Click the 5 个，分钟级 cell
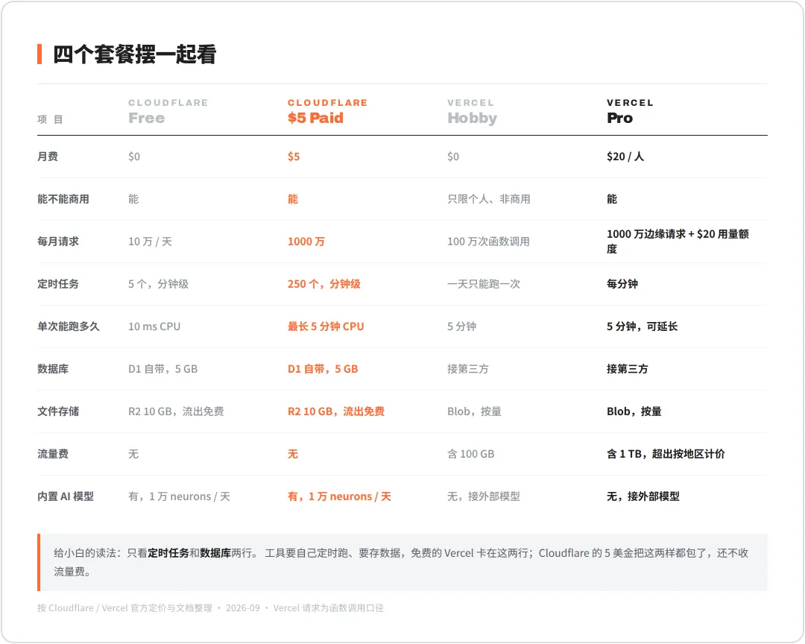Viewport: 805px width, 644px height. pyautogui.click(x=158, y=284)
